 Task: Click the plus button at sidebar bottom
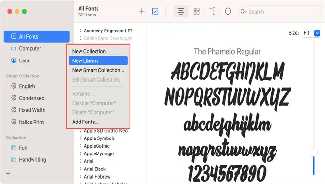tap(8, 174)
